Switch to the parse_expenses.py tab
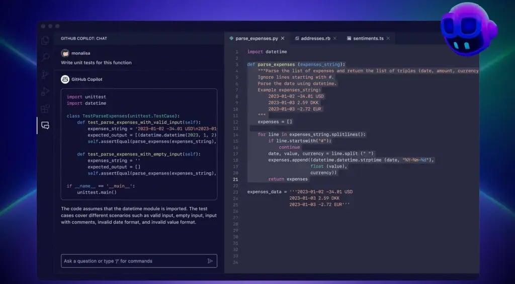 click(x=256, y=38)
